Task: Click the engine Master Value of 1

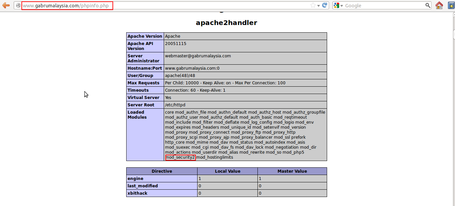Action: pos(292,179)
